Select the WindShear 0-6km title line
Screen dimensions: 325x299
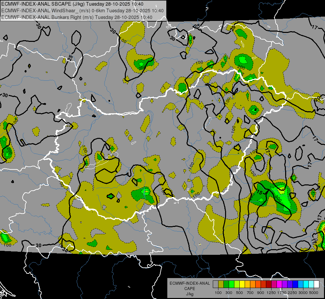pyautogui.click(x=82, y=11)
